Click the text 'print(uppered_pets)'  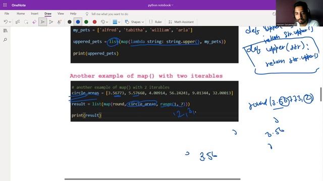tap(96, 54)
